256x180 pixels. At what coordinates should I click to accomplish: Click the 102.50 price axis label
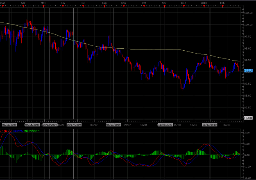[248, 13]
